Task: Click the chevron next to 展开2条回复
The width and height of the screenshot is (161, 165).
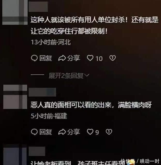Action: coord(87,75)
